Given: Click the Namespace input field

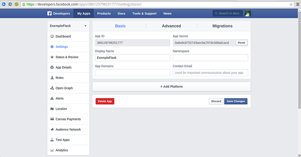Looking at the screenshot, I should (x=210, y=58).
